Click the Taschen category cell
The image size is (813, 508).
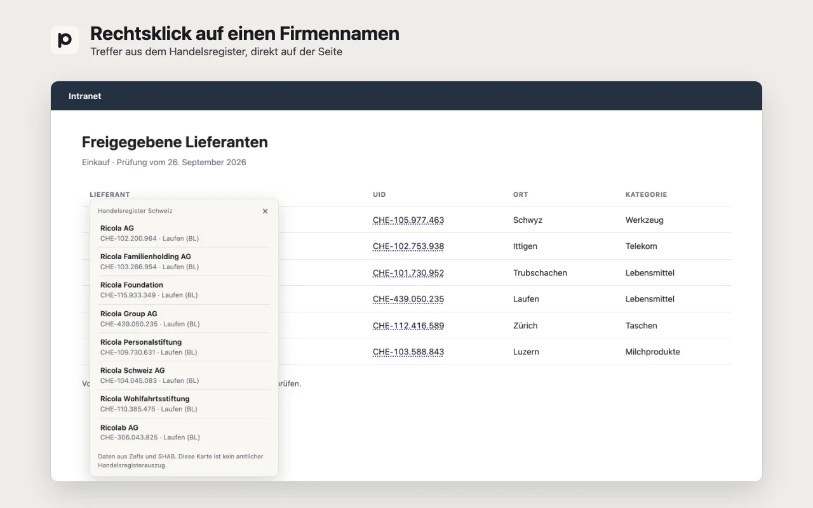(642, 326)
